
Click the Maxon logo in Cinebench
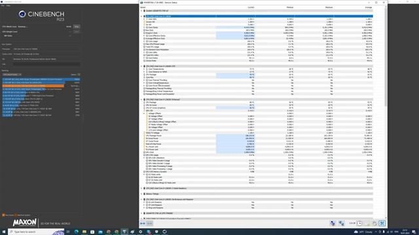click(x=25, y=223)
